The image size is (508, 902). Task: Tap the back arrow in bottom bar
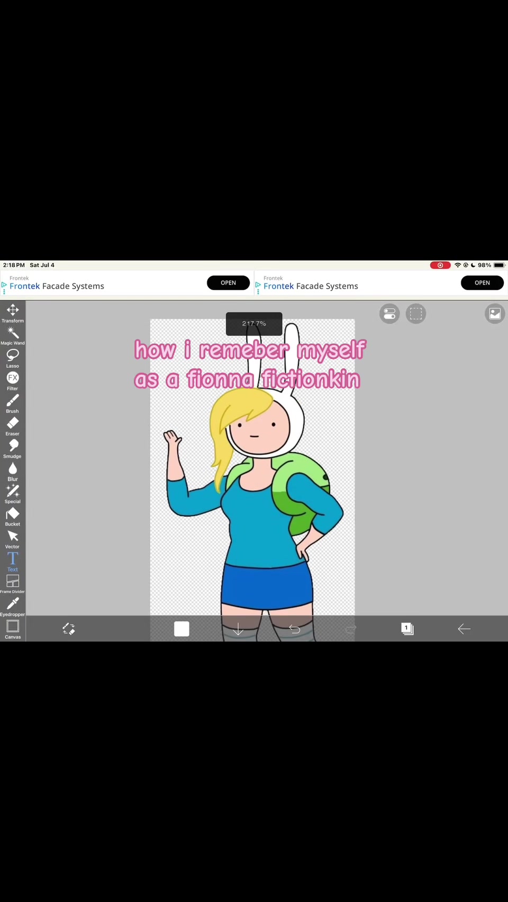pyautogui.click(x=464, y=629)
